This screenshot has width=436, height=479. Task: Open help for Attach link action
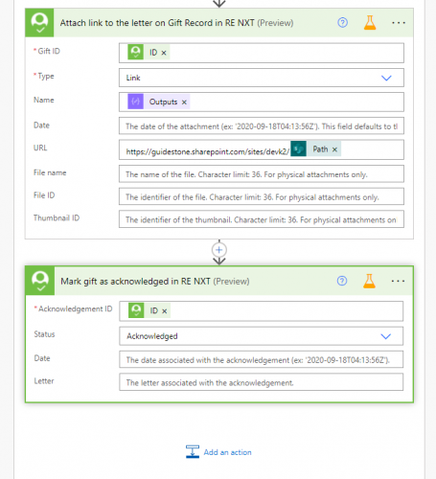[x=342, y=23]
